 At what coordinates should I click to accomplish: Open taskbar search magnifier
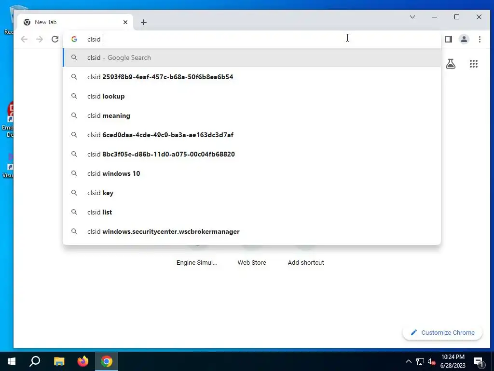(35, 361)
